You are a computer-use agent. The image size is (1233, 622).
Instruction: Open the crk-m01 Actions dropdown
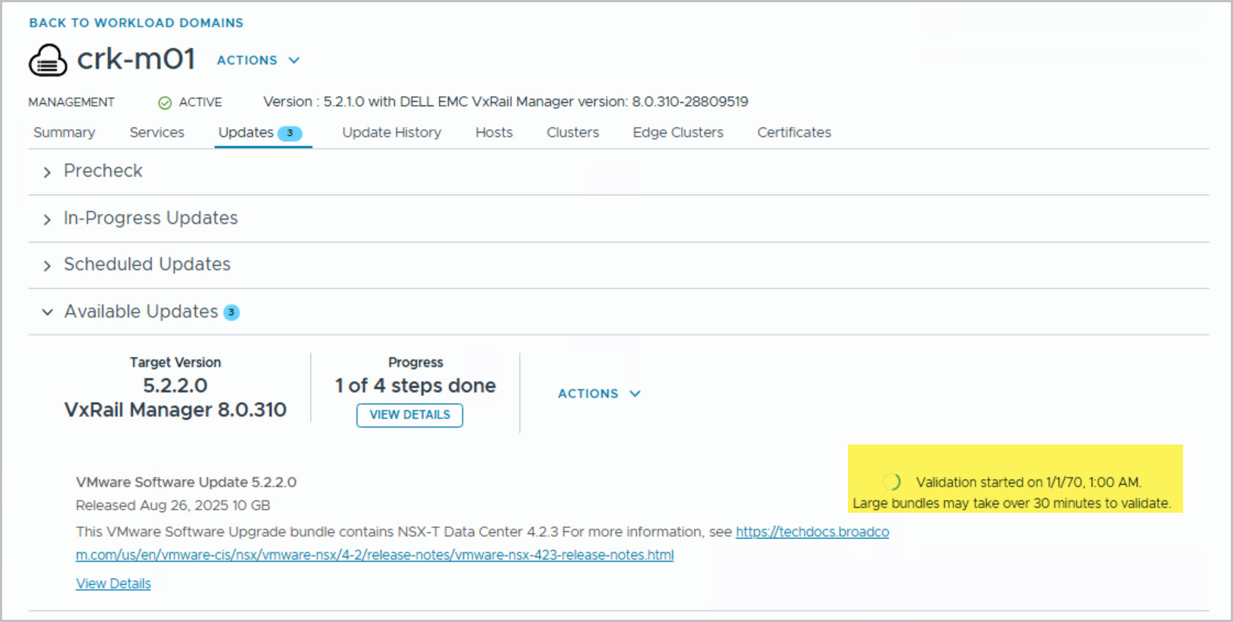[257, 60]
